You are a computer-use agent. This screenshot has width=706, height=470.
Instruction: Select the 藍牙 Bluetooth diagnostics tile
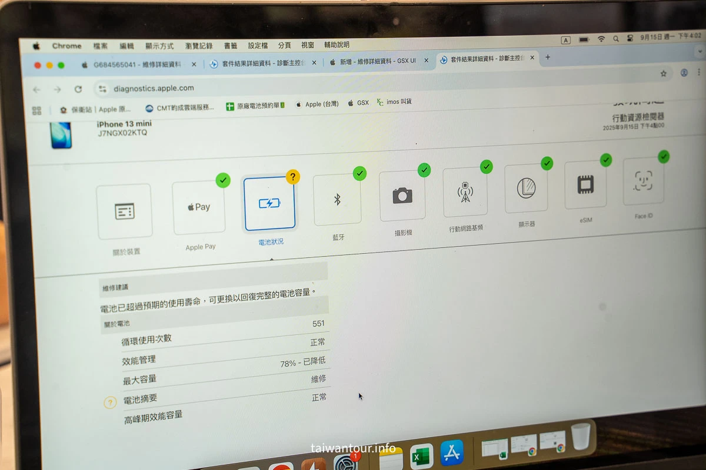[337, 200]
